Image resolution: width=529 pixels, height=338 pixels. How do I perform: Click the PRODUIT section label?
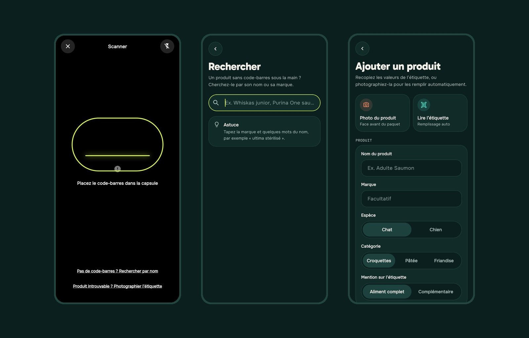(364, 140)
